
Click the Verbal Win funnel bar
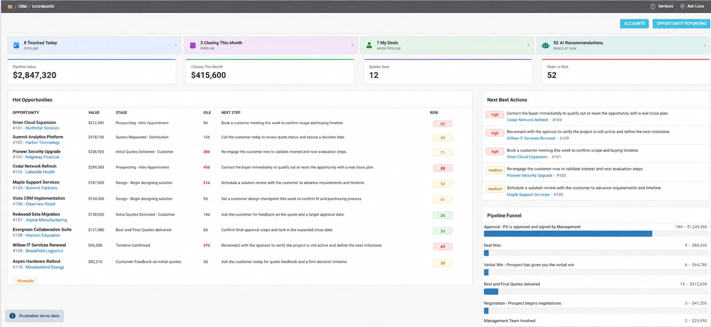click(595, 272)
